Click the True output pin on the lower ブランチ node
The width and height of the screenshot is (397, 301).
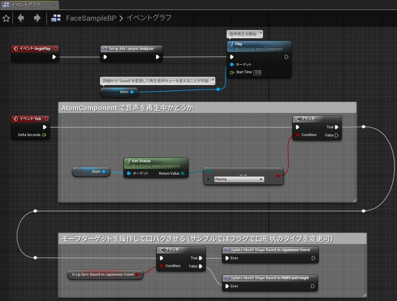pyautogui.click(x=200, y=258)
